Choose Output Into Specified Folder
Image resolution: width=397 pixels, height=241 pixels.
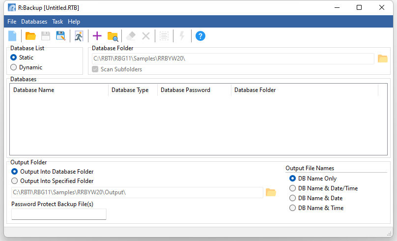[x=53, y=181]
